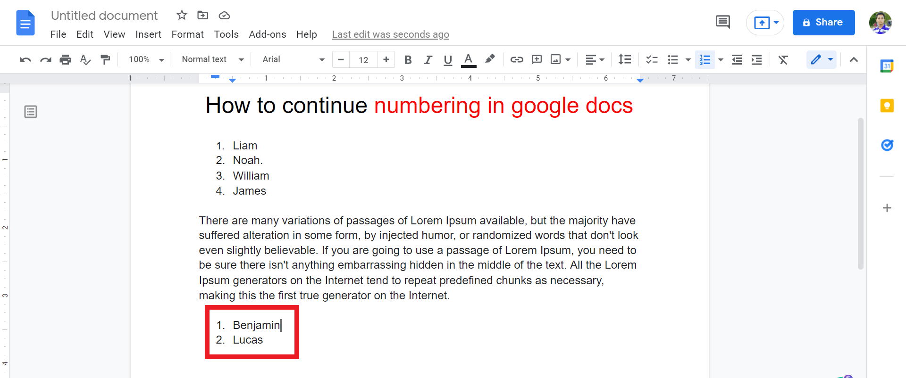Open the View menu
The image size is (906, 378).
point(114,34)
